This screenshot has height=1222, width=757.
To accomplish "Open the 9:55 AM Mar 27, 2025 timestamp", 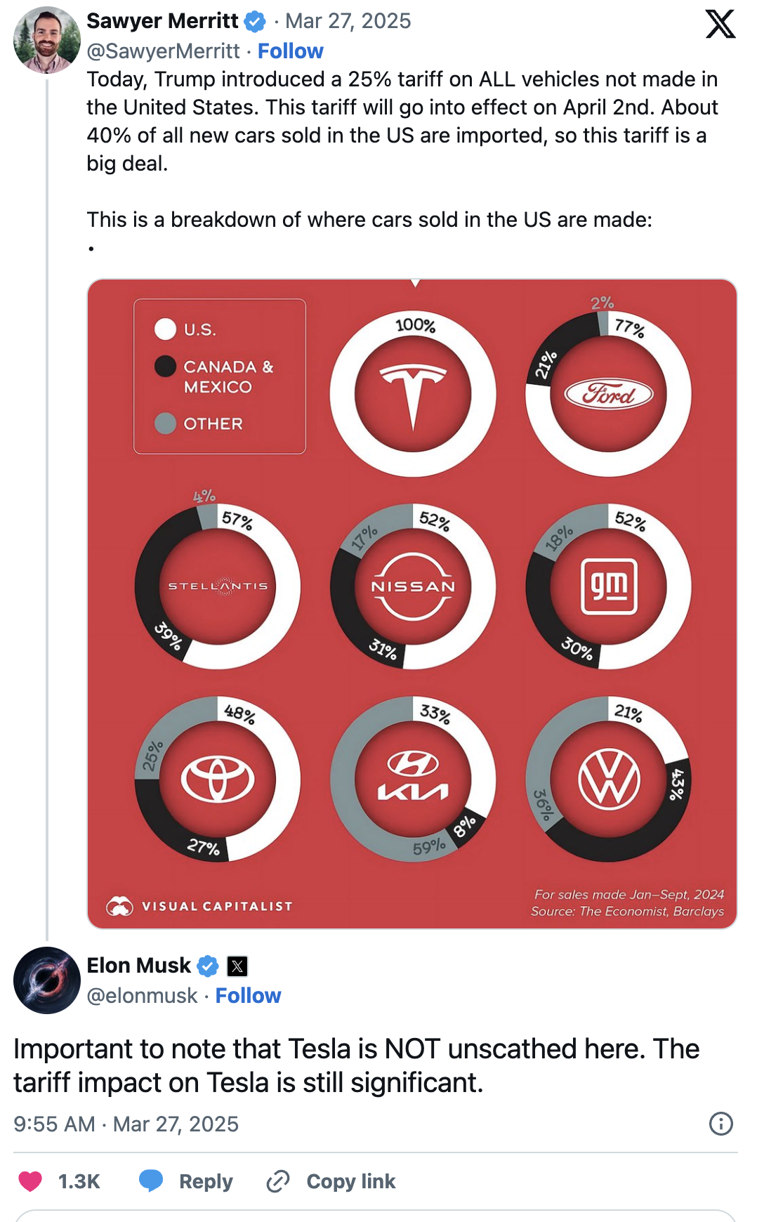I will click(x=126, y=1124).
